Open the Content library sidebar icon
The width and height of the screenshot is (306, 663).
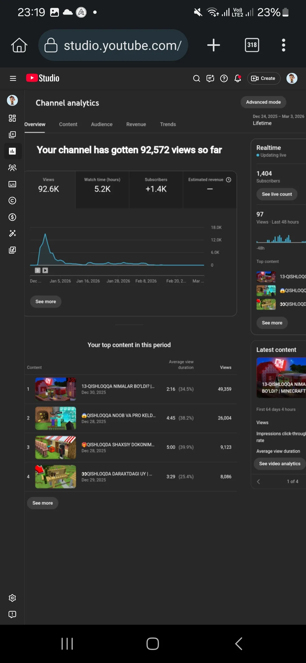pos(12,135)
